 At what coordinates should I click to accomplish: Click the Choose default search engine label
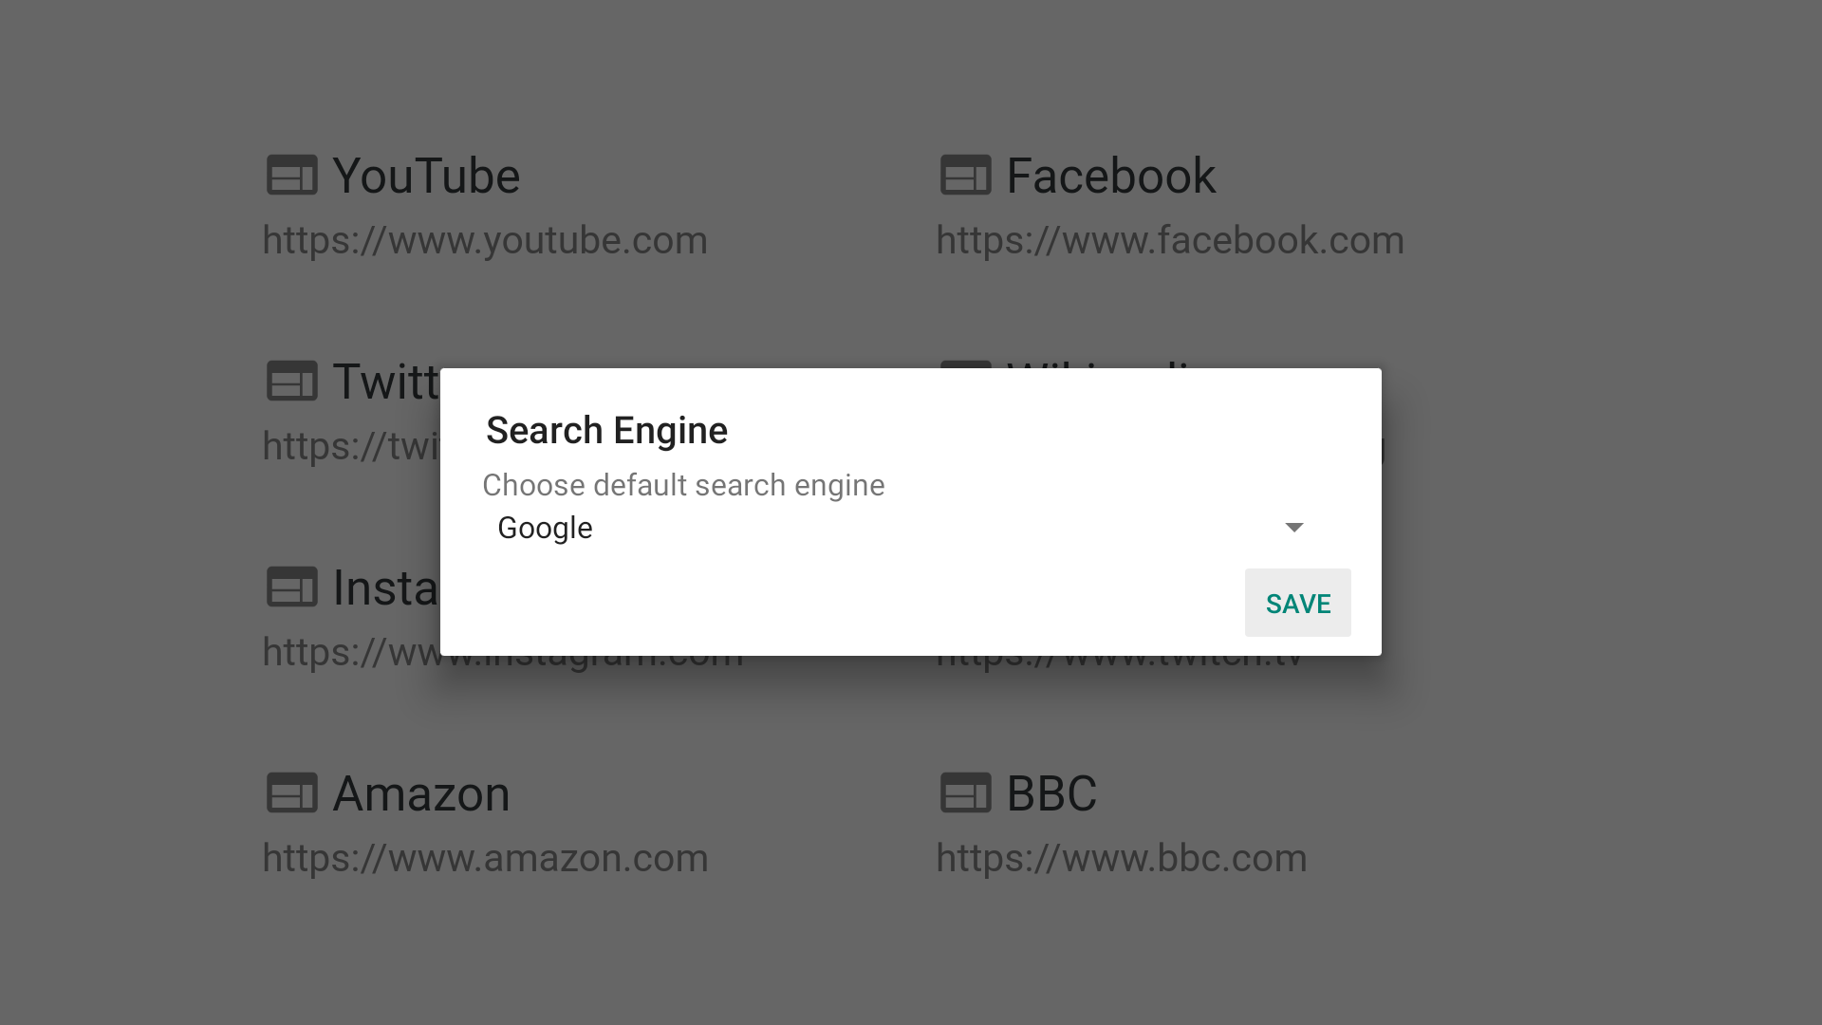coord(683,485)
